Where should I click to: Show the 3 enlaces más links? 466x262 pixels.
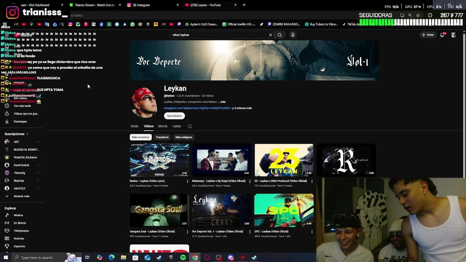[243, 108]
